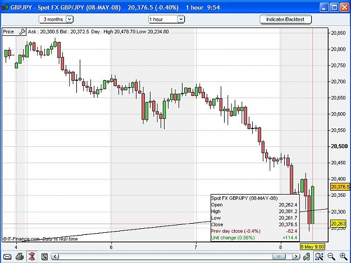The height and width of the screenshot is (263, 351).
Task: Maximize the GBPJPY chart window
Action: pos(334,7)
